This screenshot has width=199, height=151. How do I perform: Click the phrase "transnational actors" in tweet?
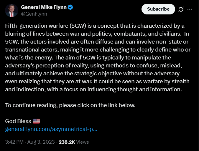tap(32, 50)
